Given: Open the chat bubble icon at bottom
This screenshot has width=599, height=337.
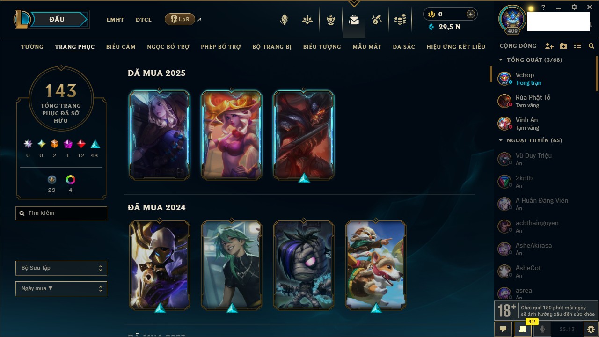Looking at the screenshot, I should [x=503, y=329].
